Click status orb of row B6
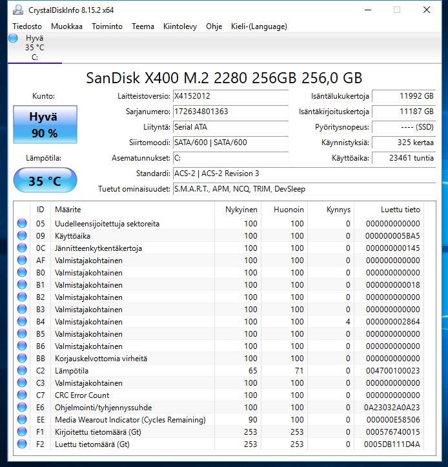The image size is (448, 467). click(22, 346)
